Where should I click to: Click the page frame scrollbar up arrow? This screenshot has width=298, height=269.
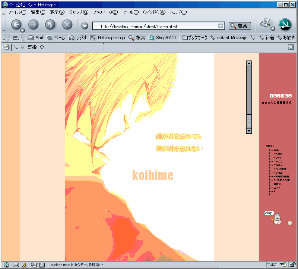point(249,63)
